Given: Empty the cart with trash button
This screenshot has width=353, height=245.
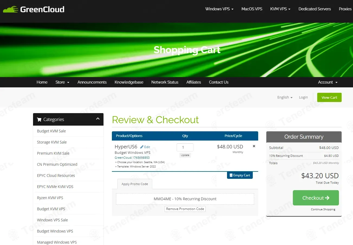Looking at the screenshot, I should [240, 175].
